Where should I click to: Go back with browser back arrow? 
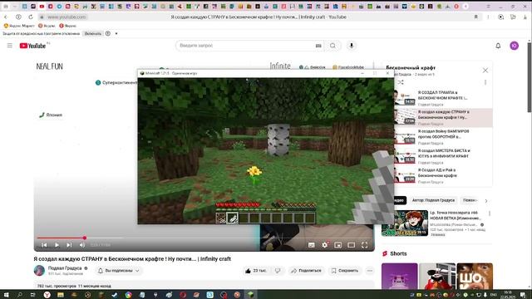click(6, 17)
